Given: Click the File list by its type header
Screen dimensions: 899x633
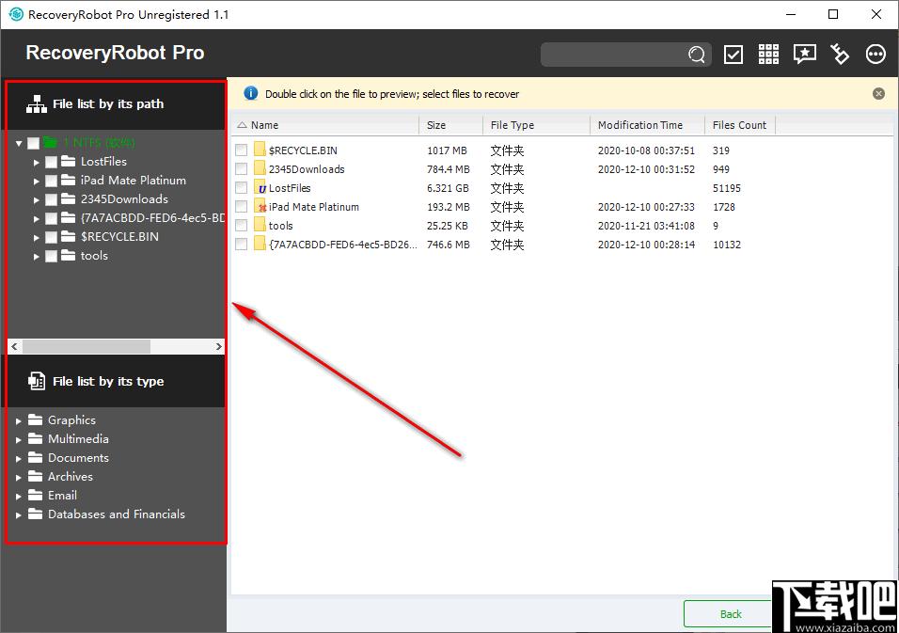Looking at the screenshot, I should click(116, 381).
